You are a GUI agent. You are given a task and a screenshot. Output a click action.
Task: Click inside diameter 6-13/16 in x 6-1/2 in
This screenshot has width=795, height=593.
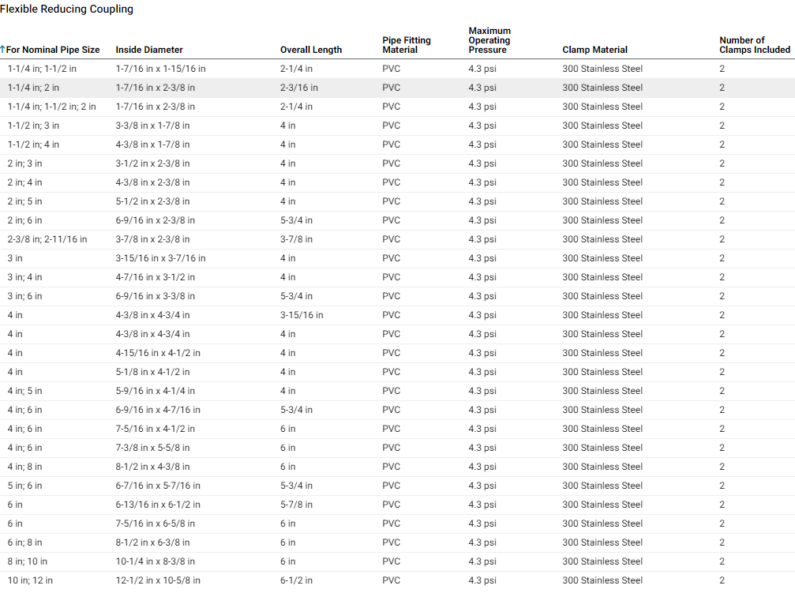tap(158, 505)
